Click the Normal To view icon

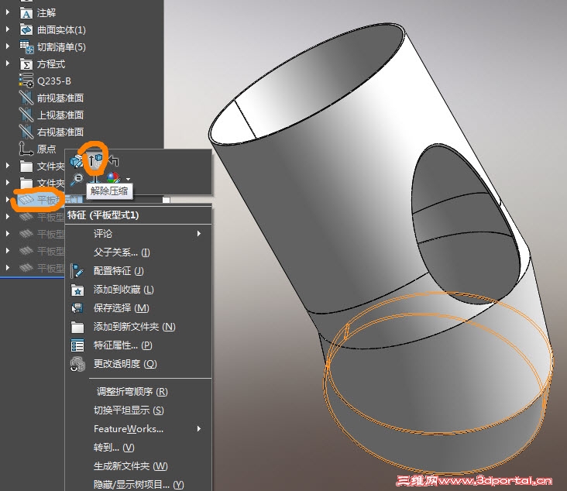[95, 179]
